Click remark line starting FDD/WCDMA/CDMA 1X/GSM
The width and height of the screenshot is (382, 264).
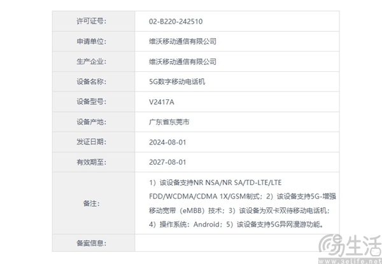coord(243,197)
